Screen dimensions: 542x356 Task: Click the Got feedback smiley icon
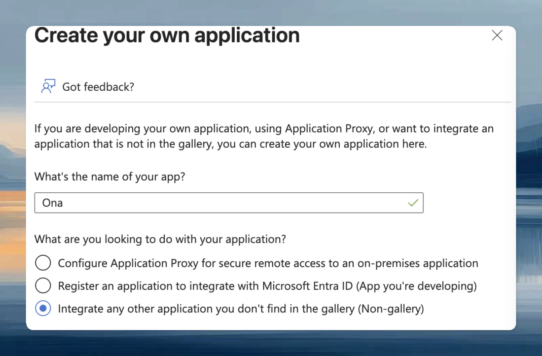click(48, 86)
